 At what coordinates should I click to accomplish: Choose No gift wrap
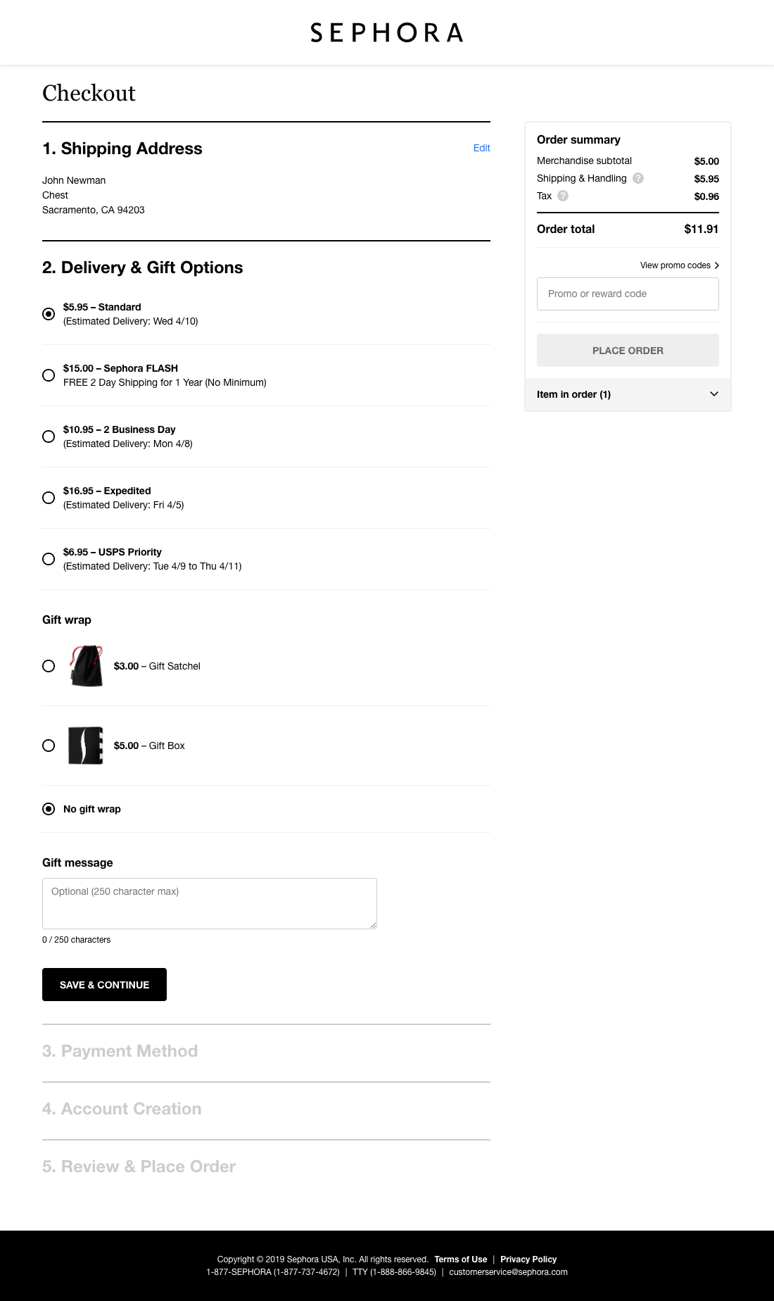49,809
